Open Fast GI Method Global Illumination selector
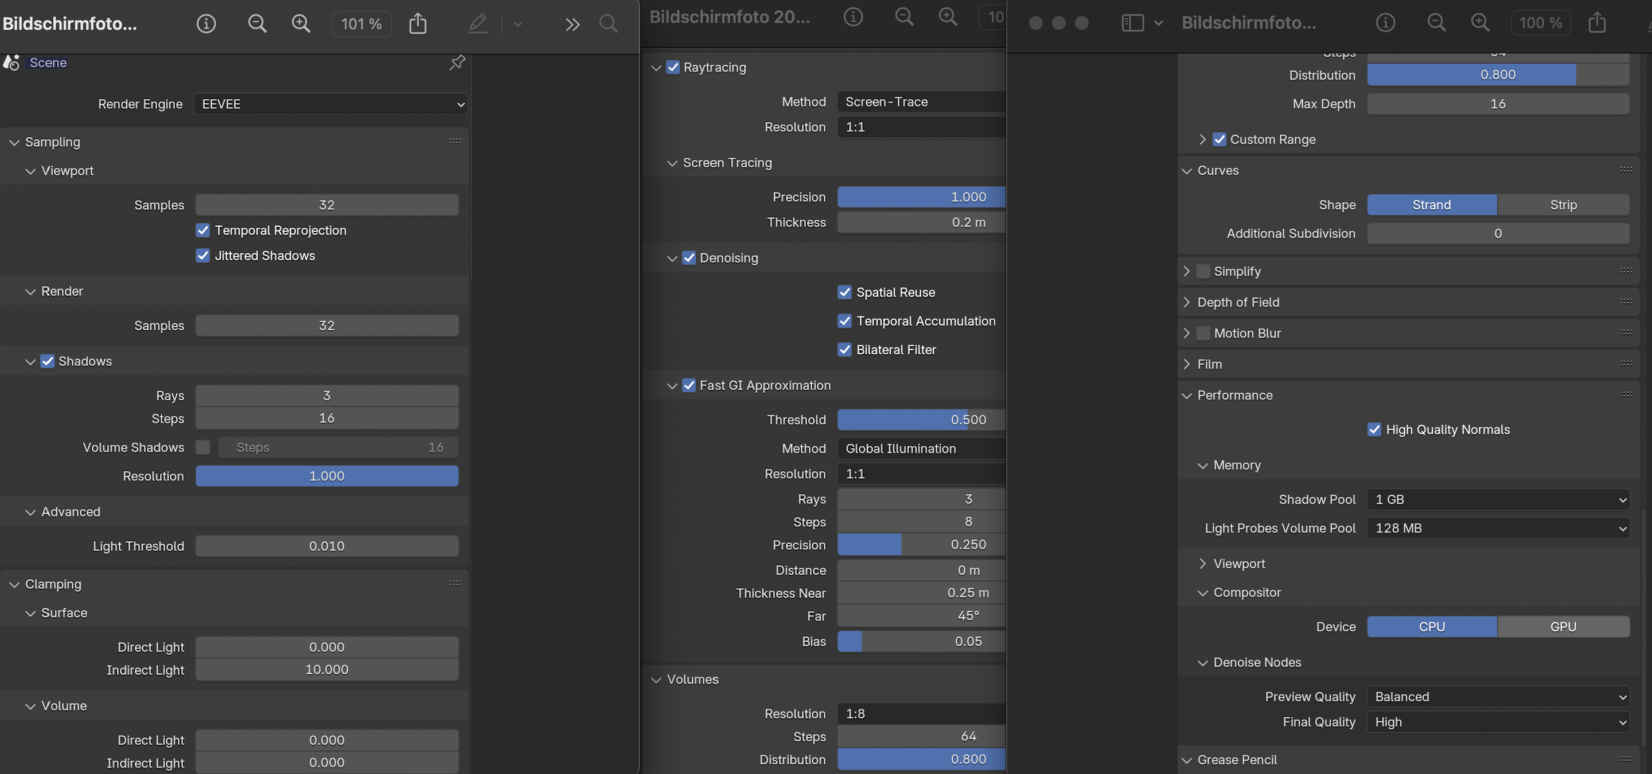This screenshot has height=774, width=1652. click(922, 448)
